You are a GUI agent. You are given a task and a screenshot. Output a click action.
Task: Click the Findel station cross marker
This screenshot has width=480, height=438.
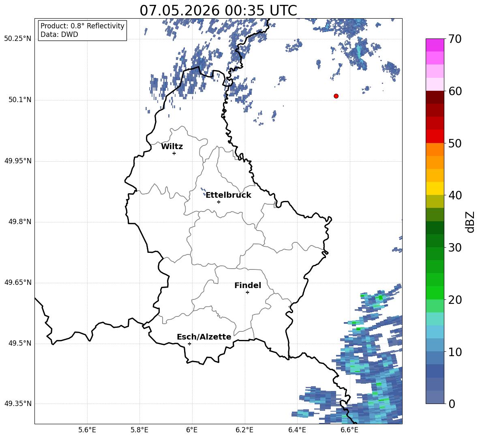pos(247,293)
